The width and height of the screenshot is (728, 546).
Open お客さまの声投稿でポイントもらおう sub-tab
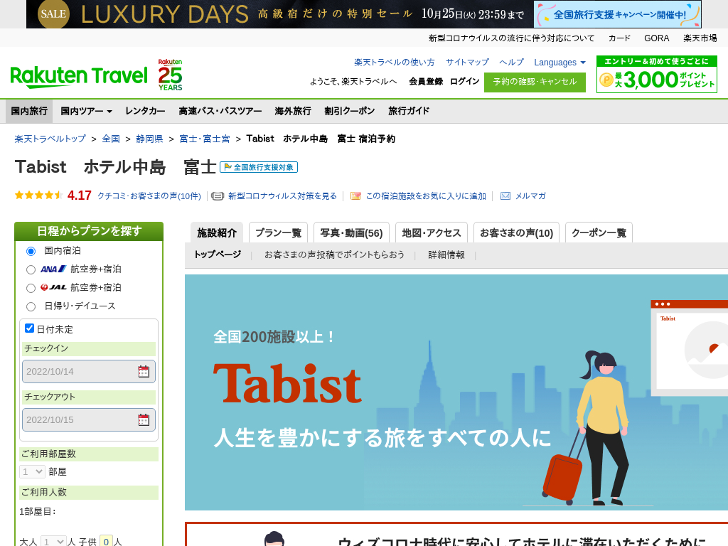(x=334, y=255)
